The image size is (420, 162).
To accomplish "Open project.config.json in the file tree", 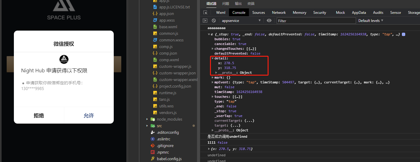I will (175, 86).
